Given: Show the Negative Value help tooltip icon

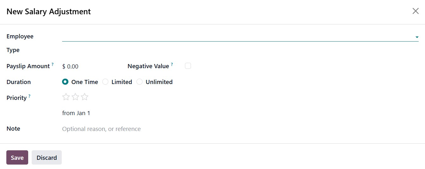Looking at the screenshot, I should coord(172,64).
